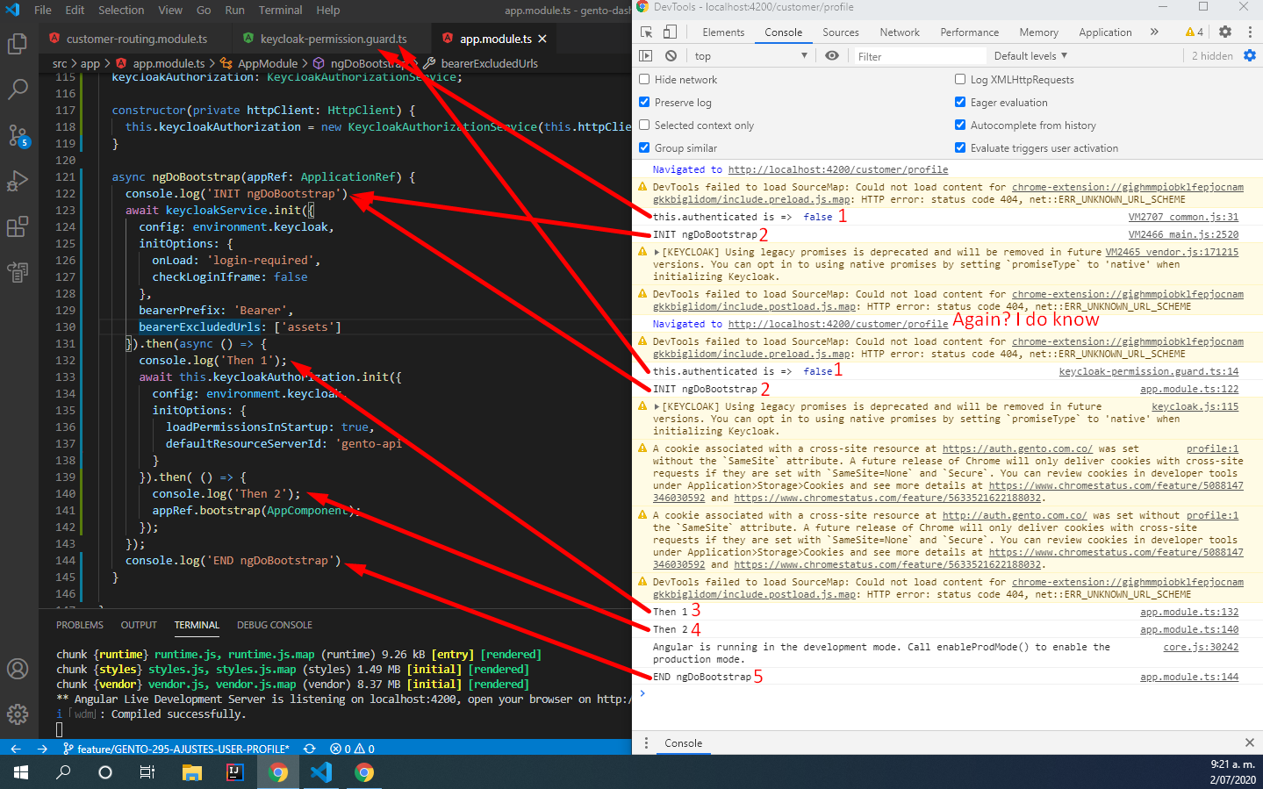Open the Default levels dropdown
This screenshot has height=789, width=1263.
[1028, 55]
